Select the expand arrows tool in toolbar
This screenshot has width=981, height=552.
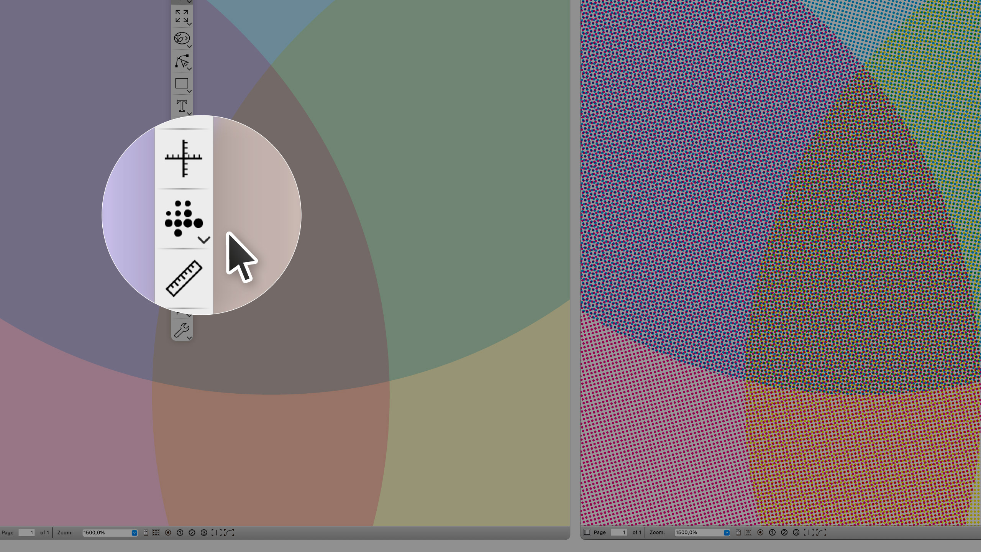(x=182, y=16)
